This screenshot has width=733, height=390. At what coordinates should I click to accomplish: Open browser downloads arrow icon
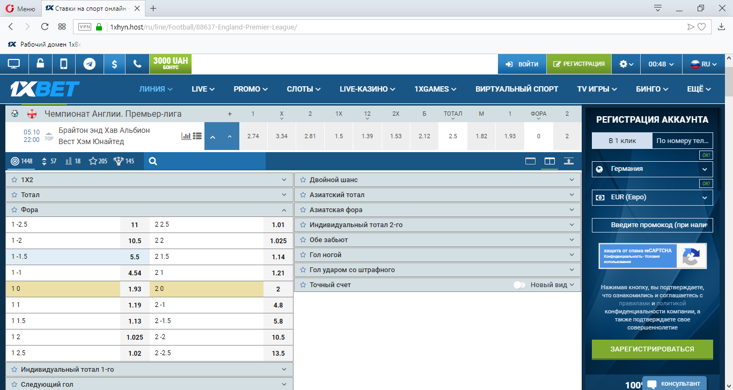pos(721,27)
